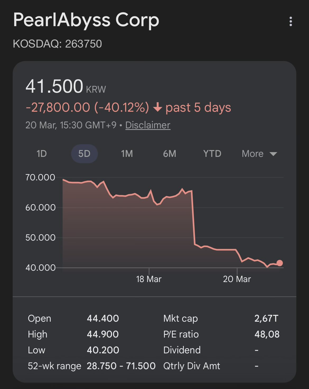Click the Open price value 44.400
The height and width of the screenshot is (389, 309).
pyautogui.click(x=103, y=318)
